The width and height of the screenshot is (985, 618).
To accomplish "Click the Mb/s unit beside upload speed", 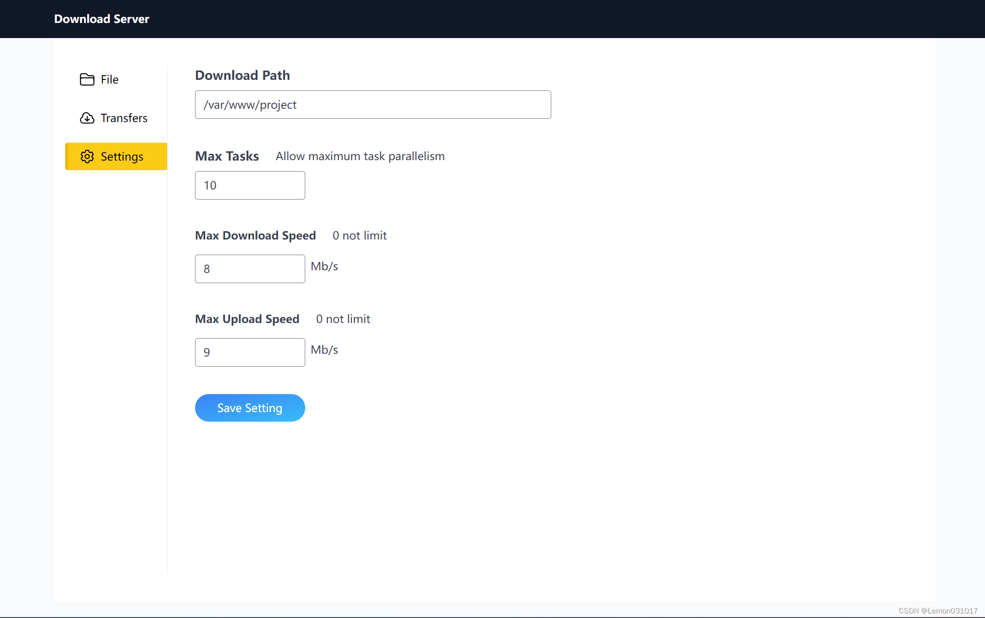I will point(324,350).
